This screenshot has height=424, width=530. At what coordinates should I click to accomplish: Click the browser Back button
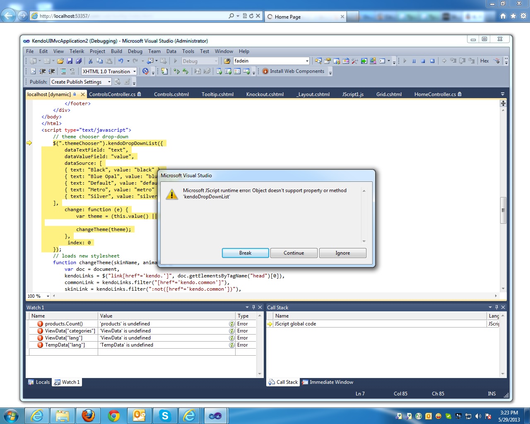coord(8,16)
